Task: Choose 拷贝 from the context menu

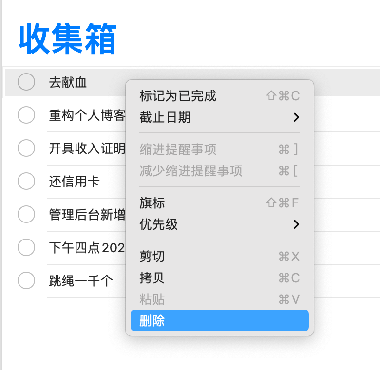Action: point(152,278)
